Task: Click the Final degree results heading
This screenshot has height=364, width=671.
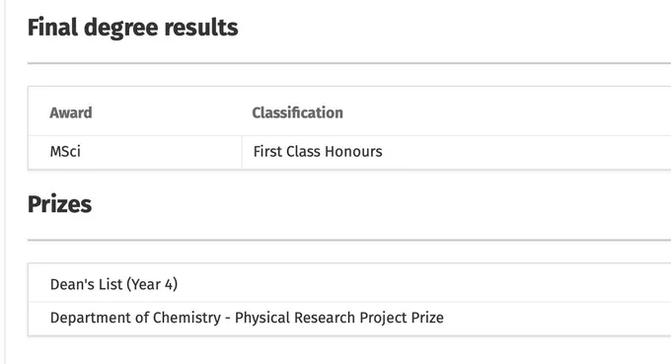Action: 132,28
